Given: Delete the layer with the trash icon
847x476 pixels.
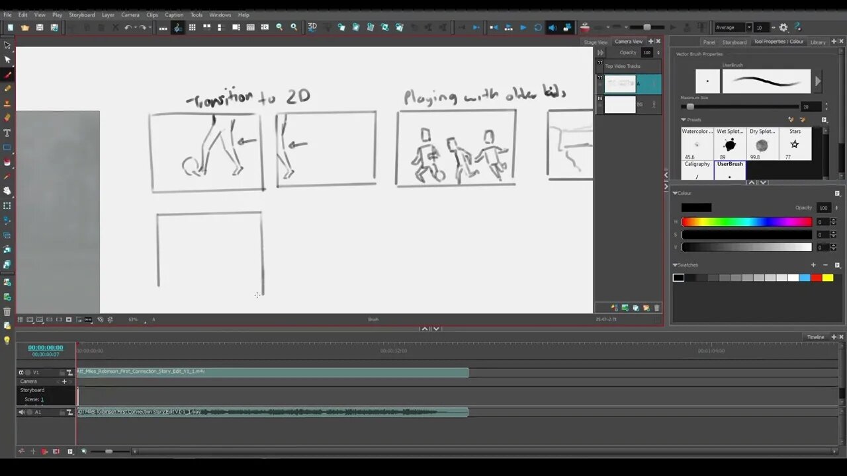Looking at the screenshot, I should (656, 307).
